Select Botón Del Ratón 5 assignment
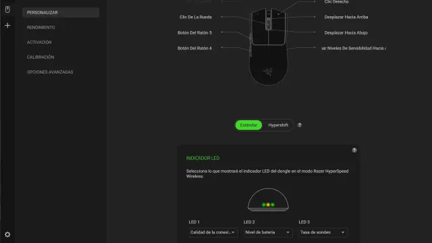 (x=195, y=33)
